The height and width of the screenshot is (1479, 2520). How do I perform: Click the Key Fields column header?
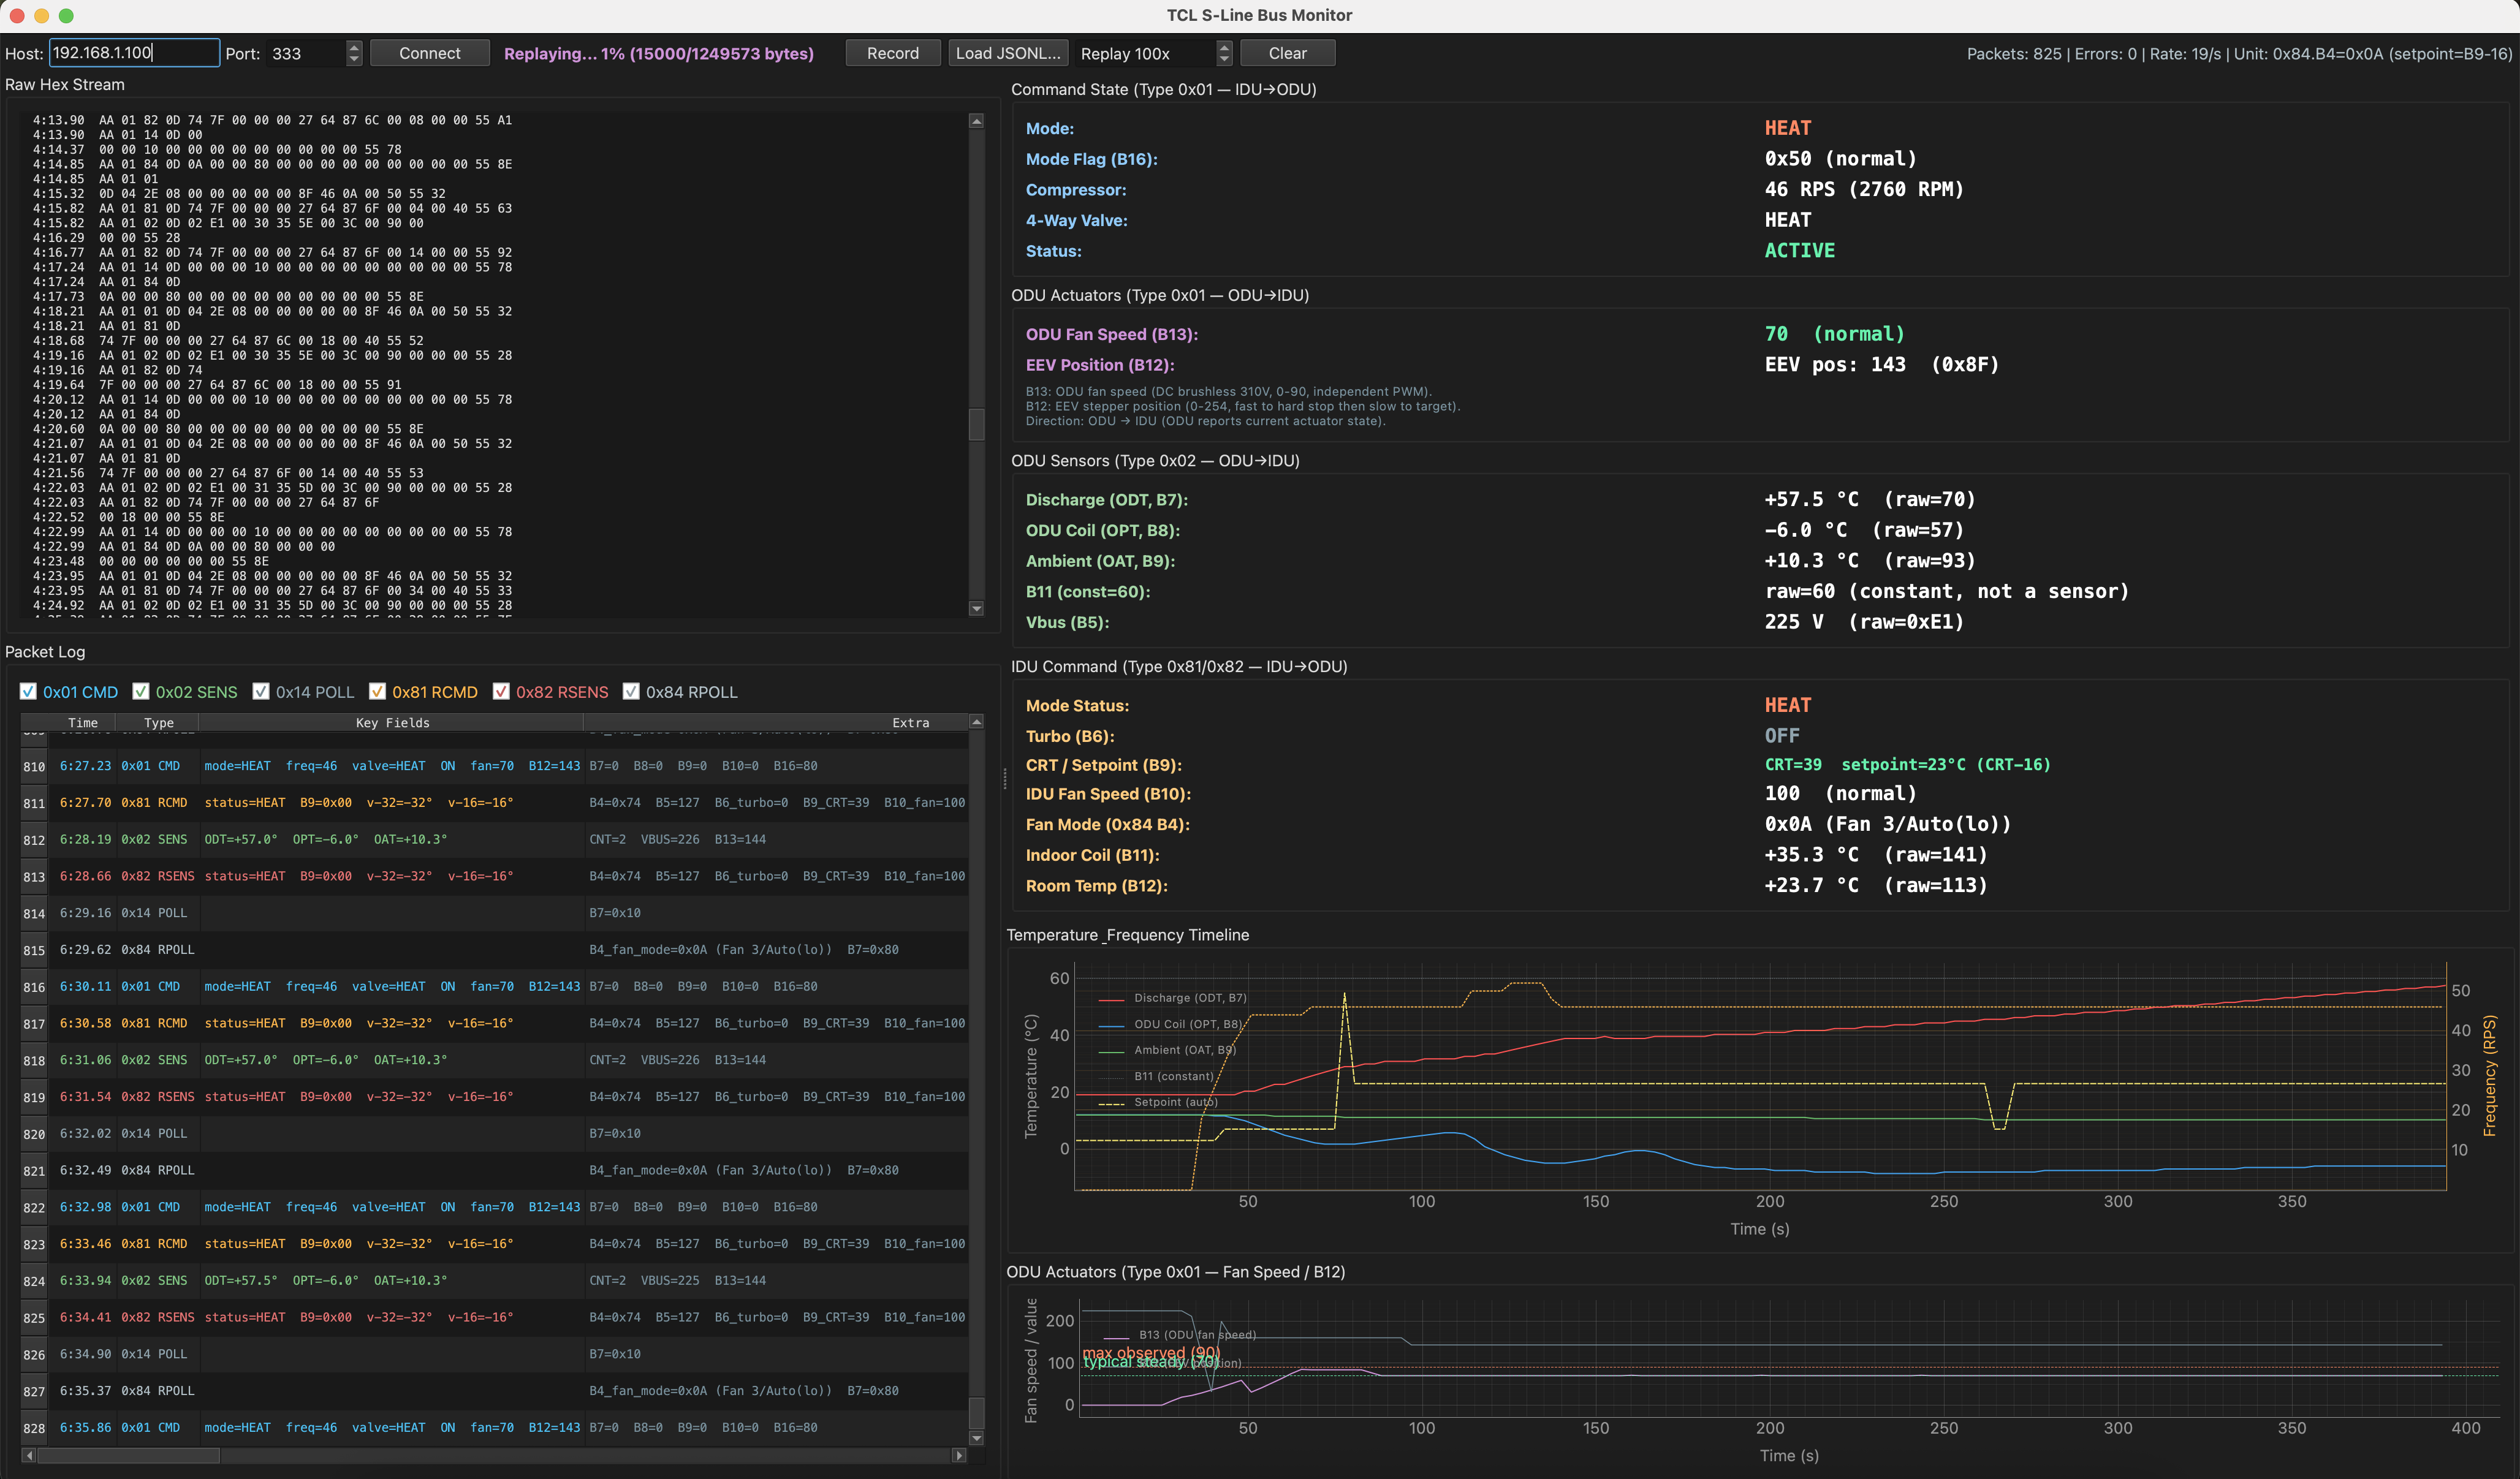pyautogui.click(x=392, y=722)
